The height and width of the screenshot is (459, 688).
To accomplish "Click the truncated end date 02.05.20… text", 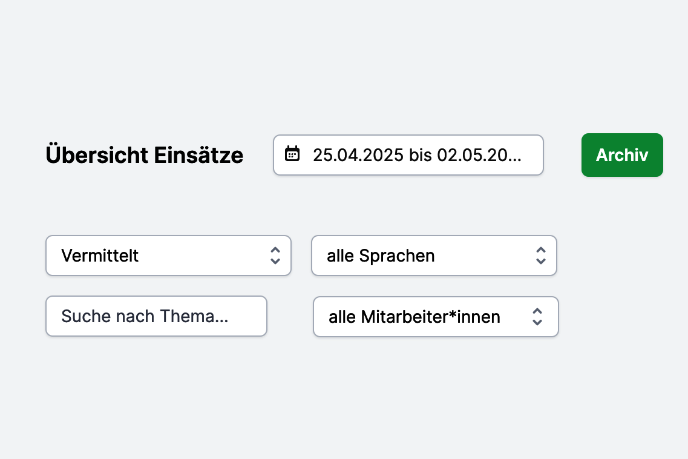I will pos(479,155).
